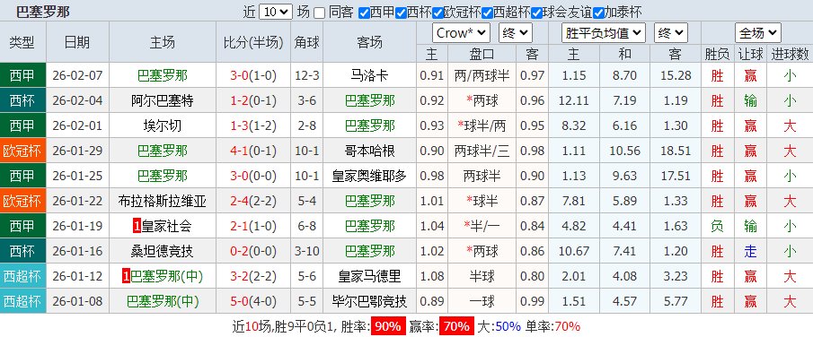Open the 3-2(2-2) score versus 皇家马德里
The height and width of the screenshot is (337, 813).
pyautogui.click(x=253, y=276)
